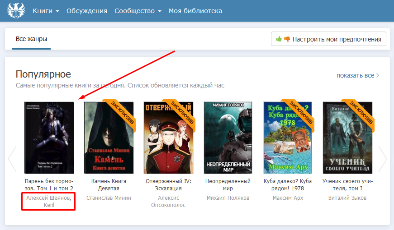Click Настроить мои предпочтения button
This screenshot has height=230, width=394.
328,39
